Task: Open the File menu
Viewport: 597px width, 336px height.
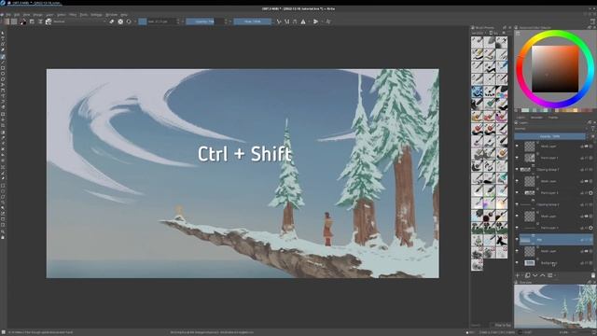Action: click(8, 15)
